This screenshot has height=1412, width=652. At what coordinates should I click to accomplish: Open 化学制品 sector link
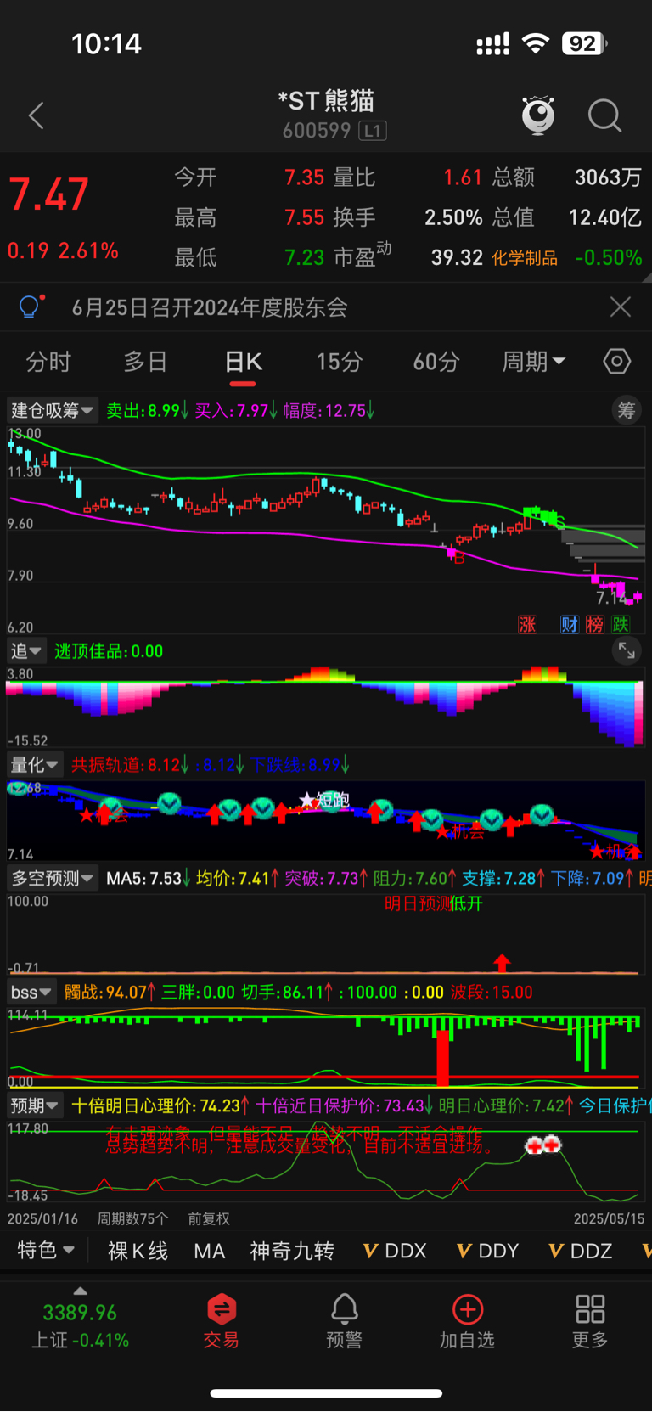coord(525,258)
